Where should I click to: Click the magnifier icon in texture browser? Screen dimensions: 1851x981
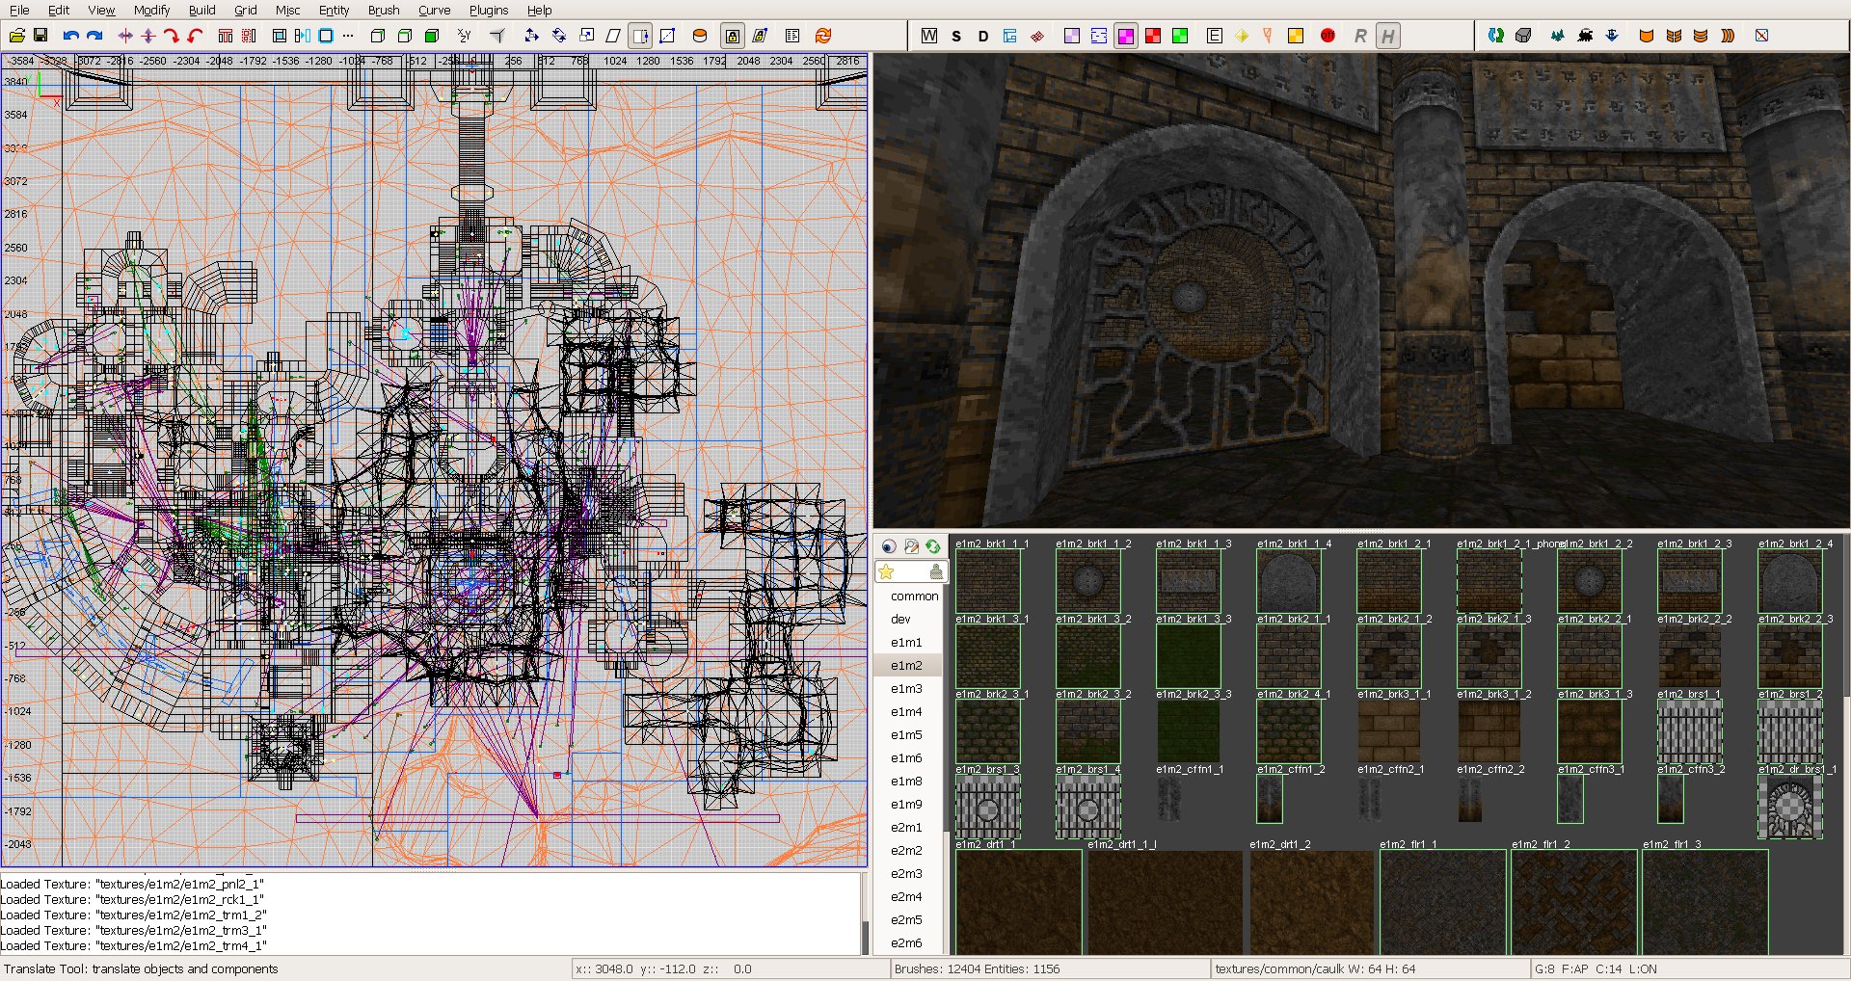[911, 546]
